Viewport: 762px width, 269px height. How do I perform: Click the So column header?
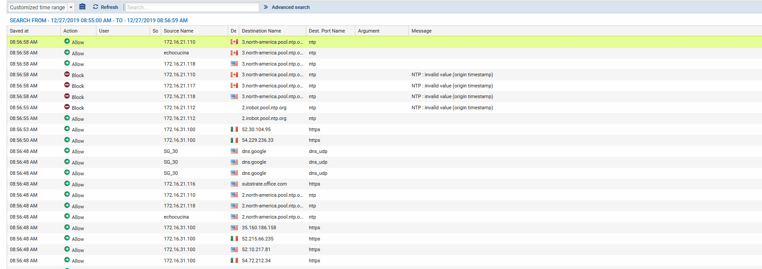[x=155, y=31]
